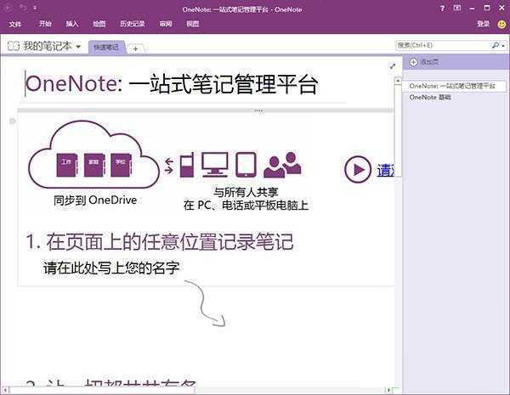
Task: Click into the 搜索 (Ctrl+E) search box
Action: (442, 45)
